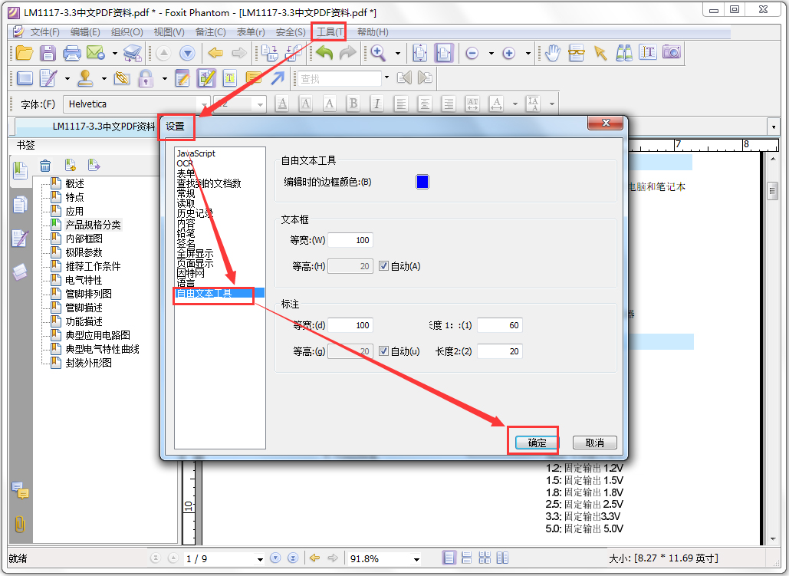
Task: Click the 查找 search field
Action: point(340,78)
